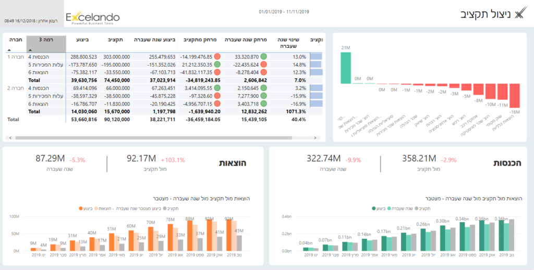Click the Excelando logo in the header

[x=92, y=19]
